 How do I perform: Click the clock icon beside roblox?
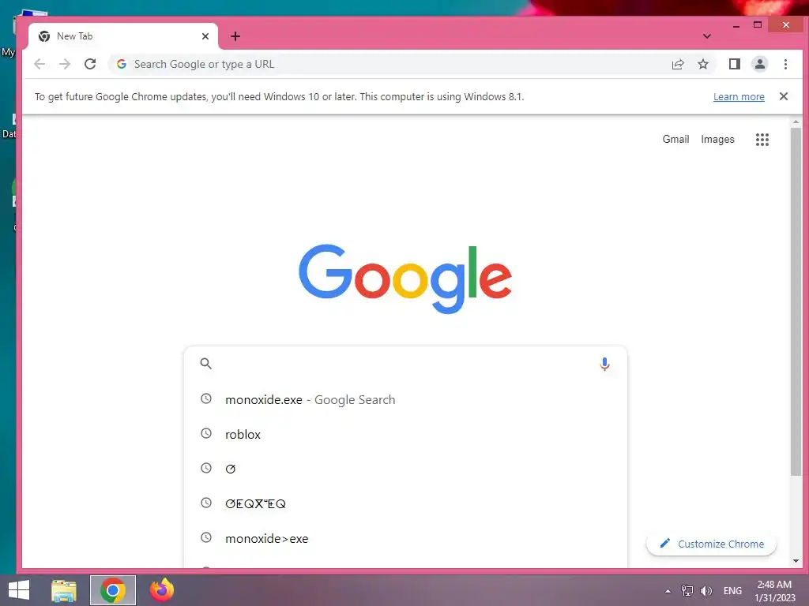pos(206,433)
